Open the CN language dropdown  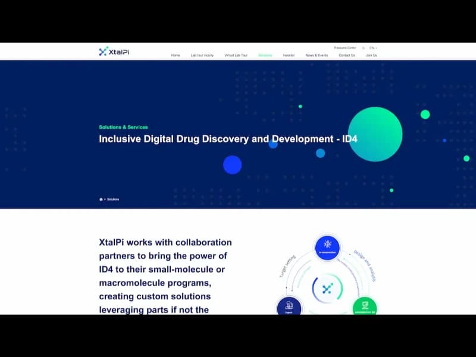coord(373,48)
